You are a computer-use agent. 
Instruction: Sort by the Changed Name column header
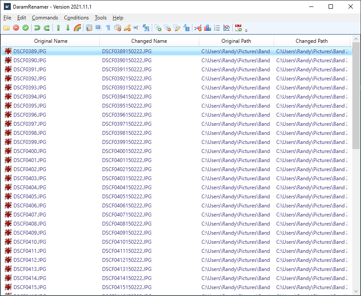[149, 41]
